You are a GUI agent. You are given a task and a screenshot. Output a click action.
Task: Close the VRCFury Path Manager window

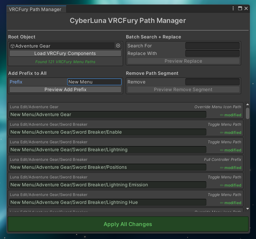(x=246, y=8)
